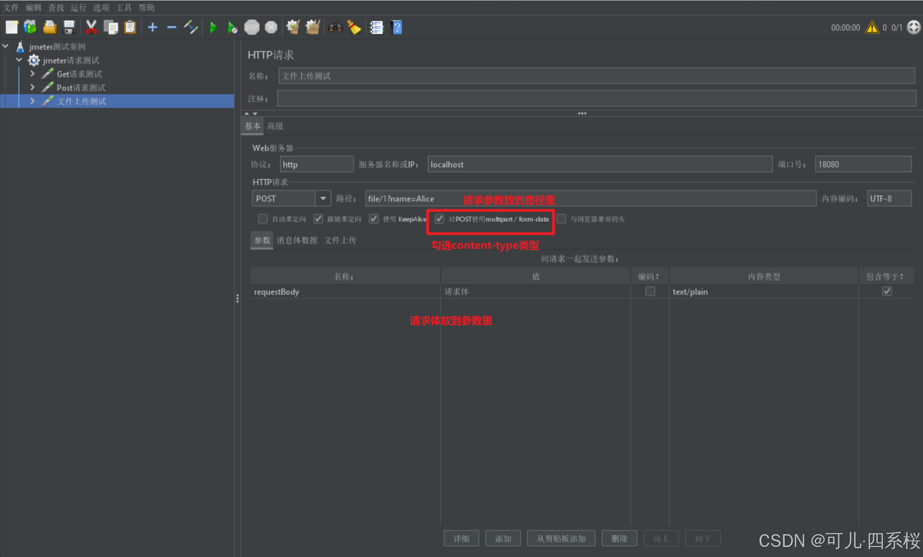Viewport: 923px width, 557px height.
Task: Click the 路径 path input field
Action: click(x=639, y=198)
